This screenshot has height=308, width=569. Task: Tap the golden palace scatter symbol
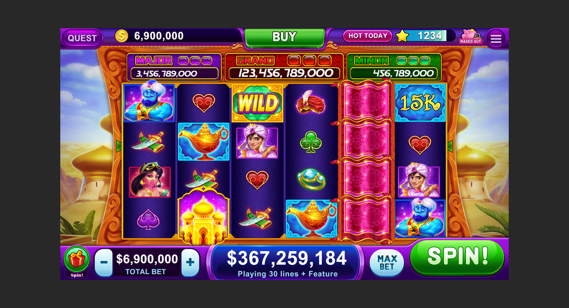[x=203, y=216]
